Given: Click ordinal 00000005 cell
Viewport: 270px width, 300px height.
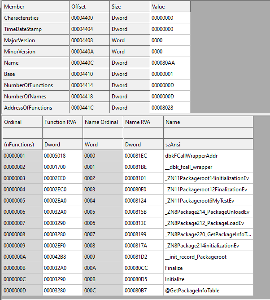Looking at the screenshot, I should (x=22, y=201).
